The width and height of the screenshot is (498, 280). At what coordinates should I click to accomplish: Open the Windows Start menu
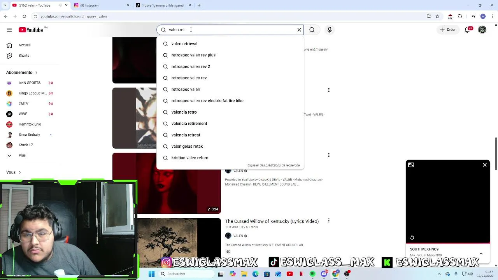coord(151,274)
